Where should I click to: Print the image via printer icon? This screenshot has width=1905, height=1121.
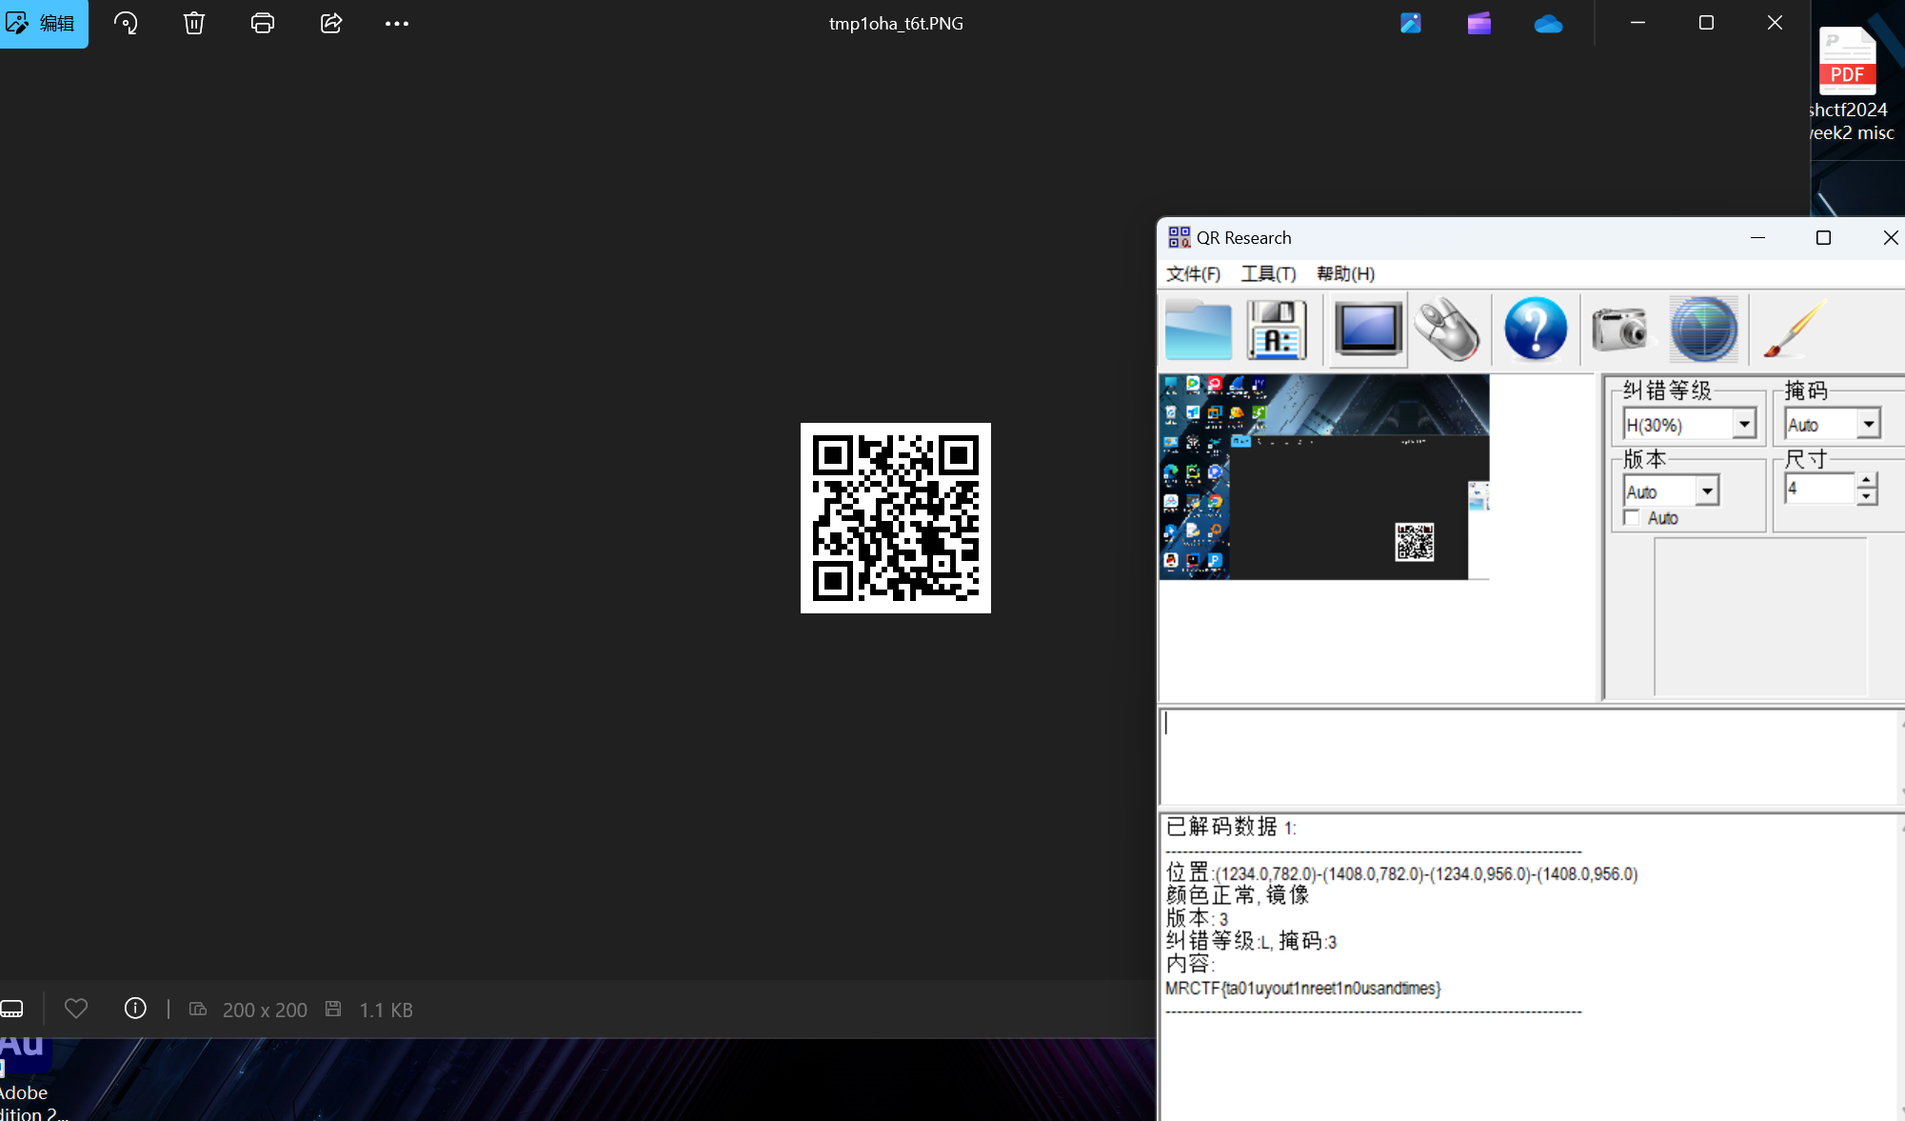[x=263, y=23]
